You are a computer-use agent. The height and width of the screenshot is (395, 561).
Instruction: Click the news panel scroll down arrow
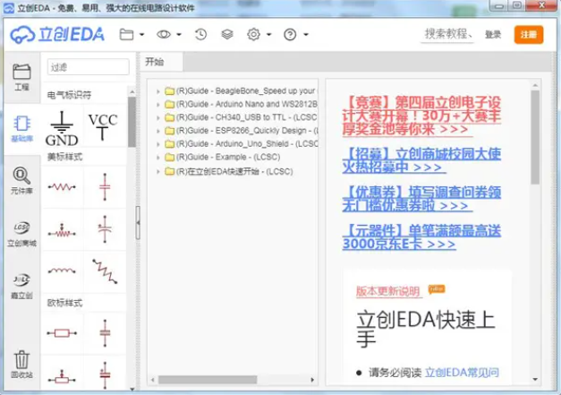(x=535, y=379)
